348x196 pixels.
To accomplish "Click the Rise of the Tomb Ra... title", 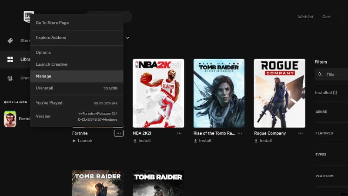I will [214, 133].
